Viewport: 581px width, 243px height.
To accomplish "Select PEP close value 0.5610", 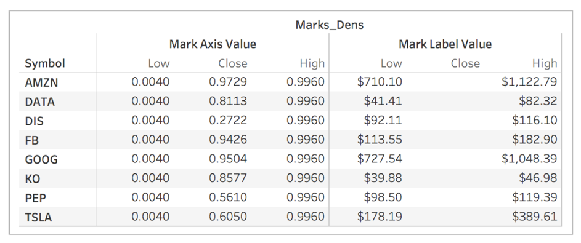I will coord(228,197).
